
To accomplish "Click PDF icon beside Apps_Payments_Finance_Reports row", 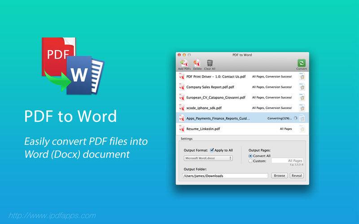I will pyautogui.click(x=182, y=118).
